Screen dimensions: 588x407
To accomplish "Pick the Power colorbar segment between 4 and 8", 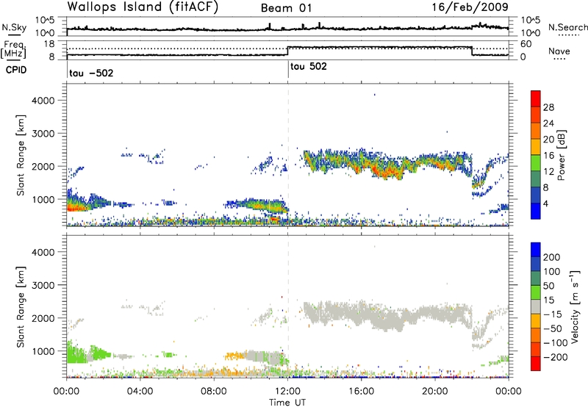I will coord(536,195).
